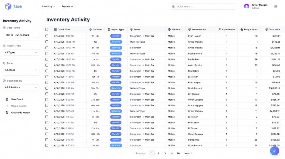Select the checkbox for 6/17/2026 12:28 PM row
The image size is (285, 159).
(x=47, y=42)
